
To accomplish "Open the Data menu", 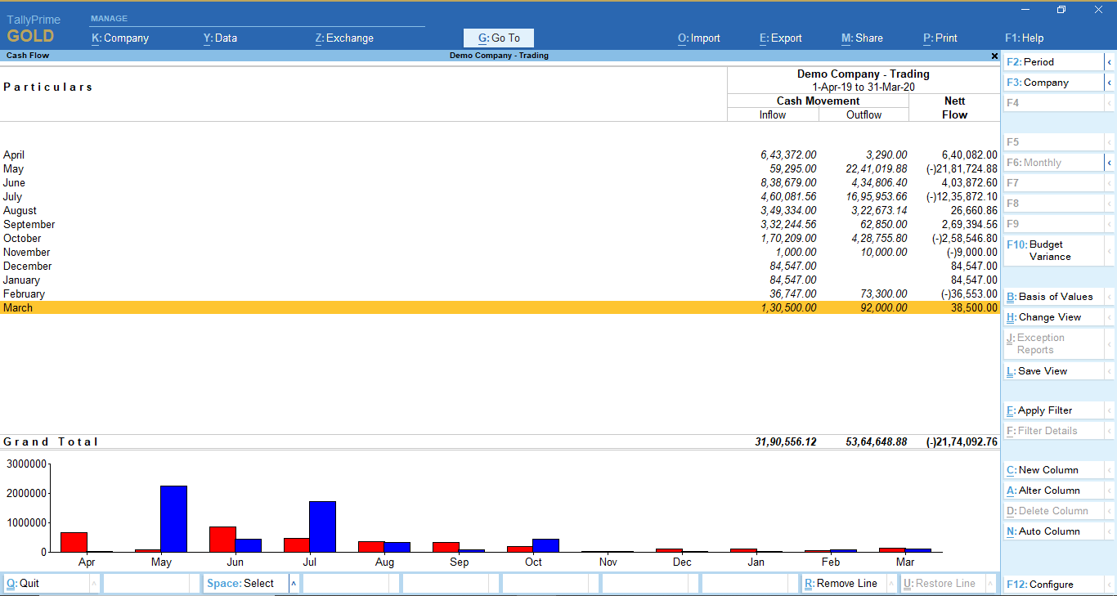I will 219,38.
